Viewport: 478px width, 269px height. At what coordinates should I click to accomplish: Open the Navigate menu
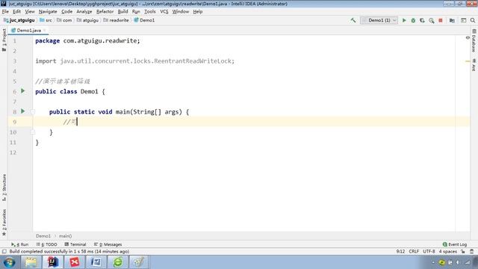tap(48, 12)
